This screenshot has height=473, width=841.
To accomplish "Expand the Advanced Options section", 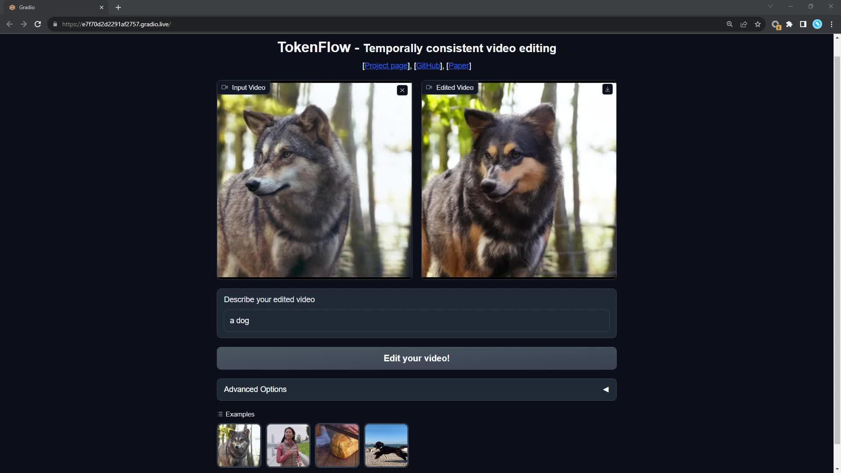I will pos(417,389).
